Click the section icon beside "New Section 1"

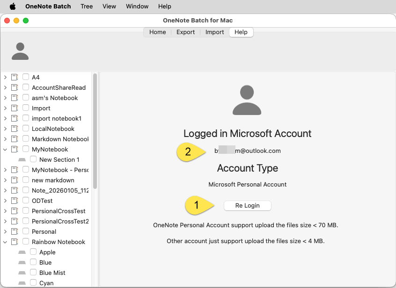tap(22, 159)
